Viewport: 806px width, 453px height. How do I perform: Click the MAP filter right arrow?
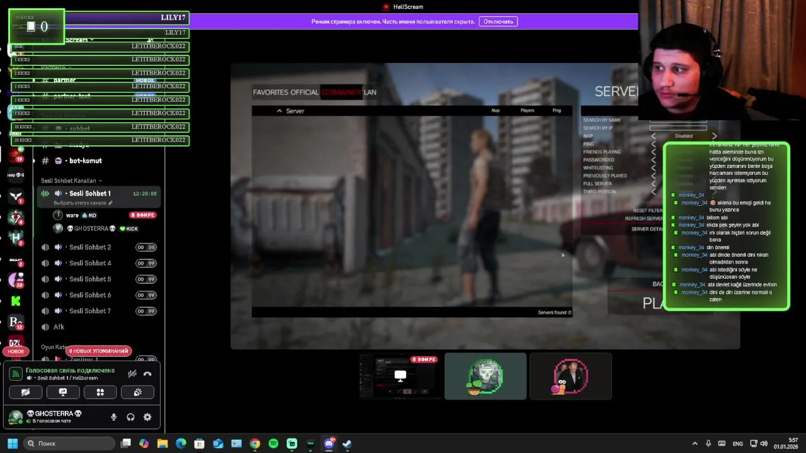[714, 136]
